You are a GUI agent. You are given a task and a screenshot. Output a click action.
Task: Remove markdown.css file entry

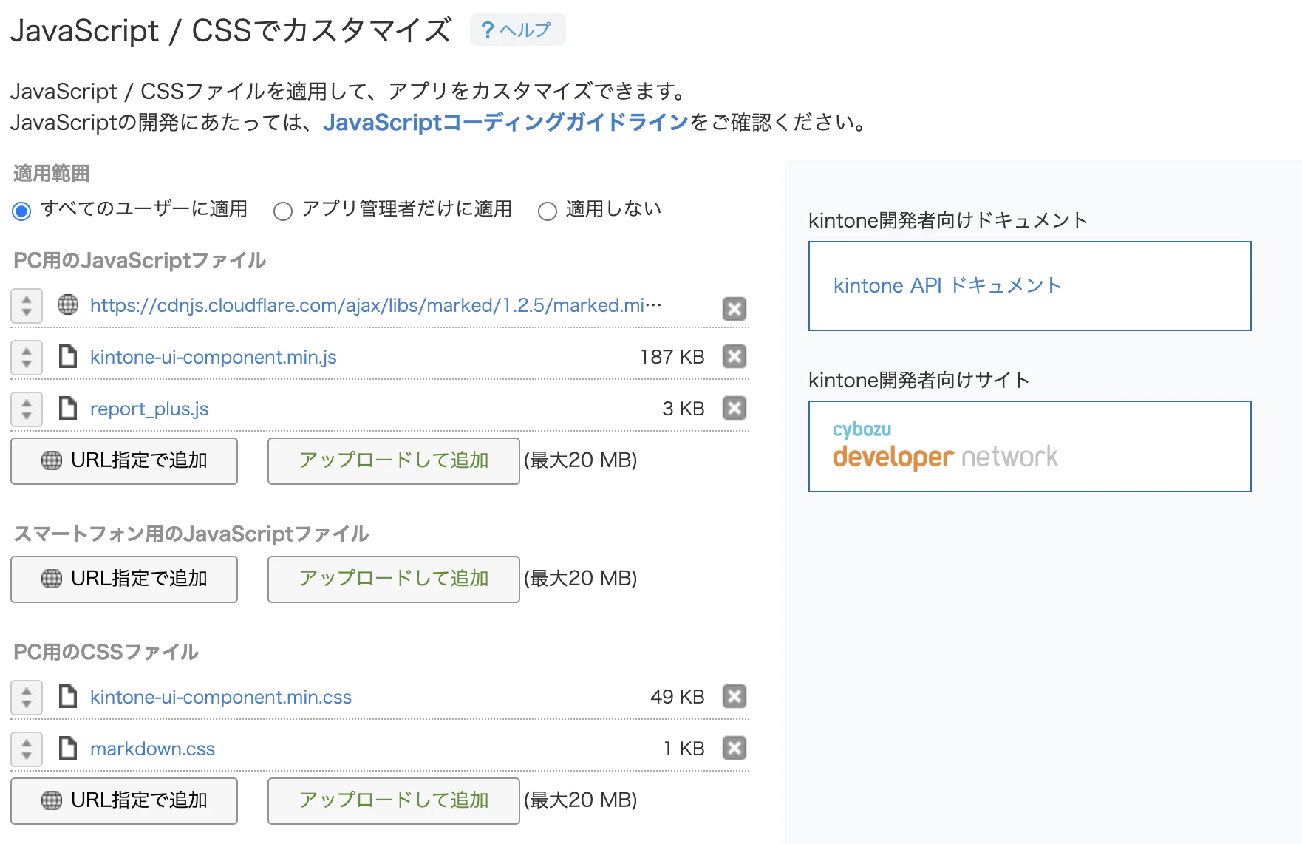point(734,748)
